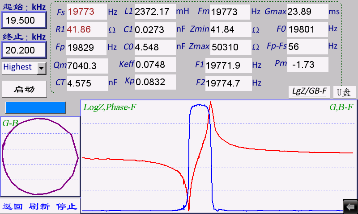Click the blue progress bar
Image resolution: width=358 pixels, height=214 pixels.
pos(36,107)
